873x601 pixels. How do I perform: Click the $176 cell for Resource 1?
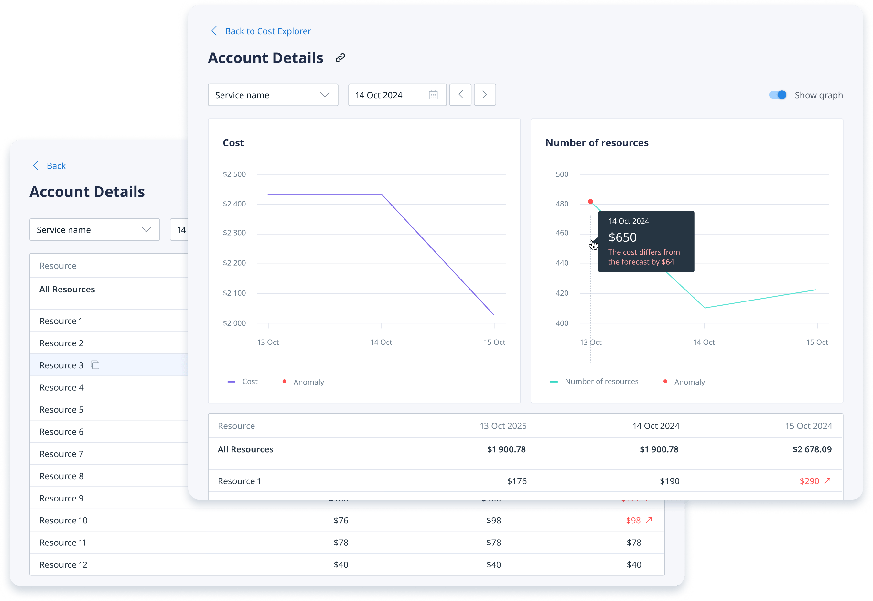pos(517,481)
